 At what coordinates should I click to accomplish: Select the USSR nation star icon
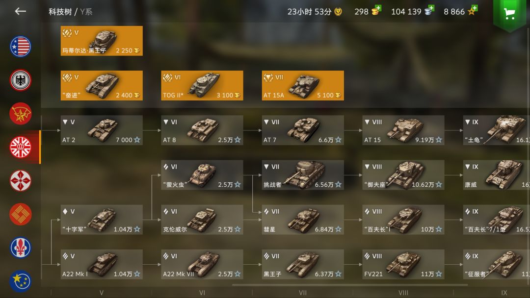coord(21,114)
